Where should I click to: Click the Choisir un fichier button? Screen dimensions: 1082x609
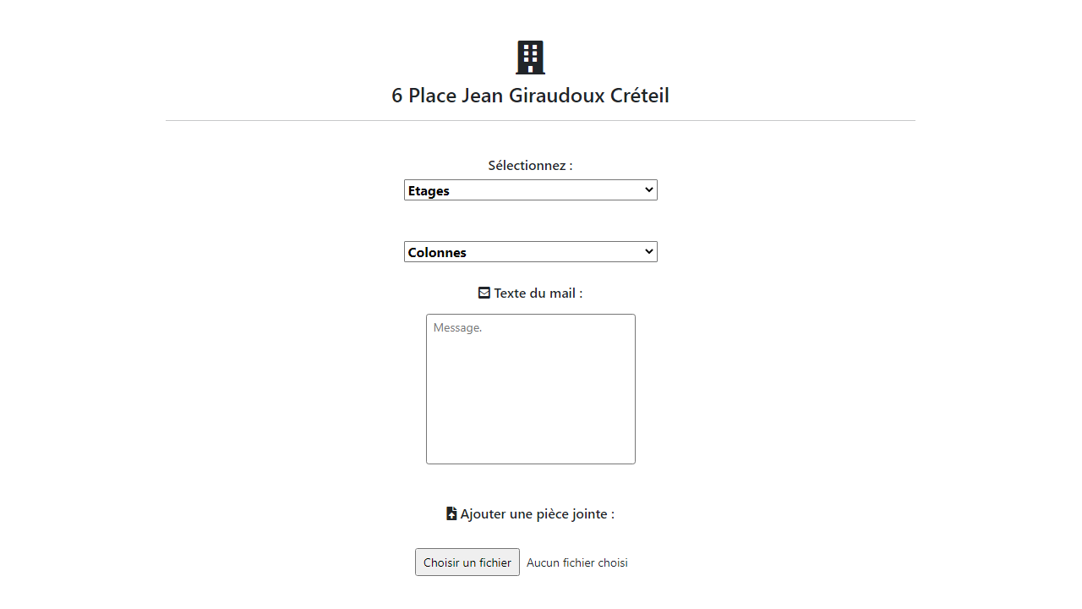pos(467,562)
